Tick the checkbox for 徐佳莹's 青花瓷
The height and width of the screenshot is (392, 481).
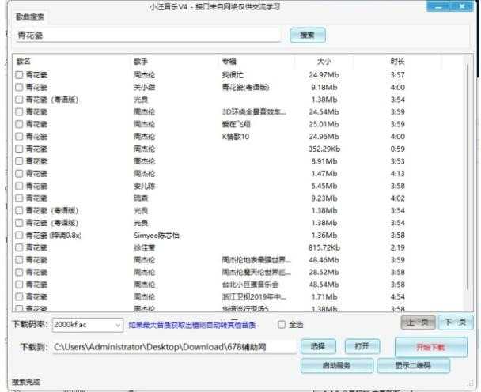[x=19, y=247]
